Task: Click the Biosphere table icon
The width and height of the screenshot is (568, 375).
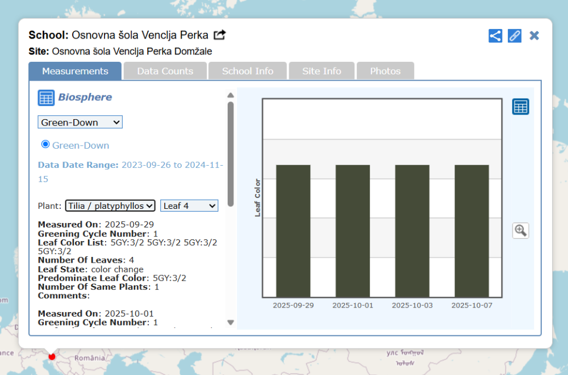Action: 46,98
